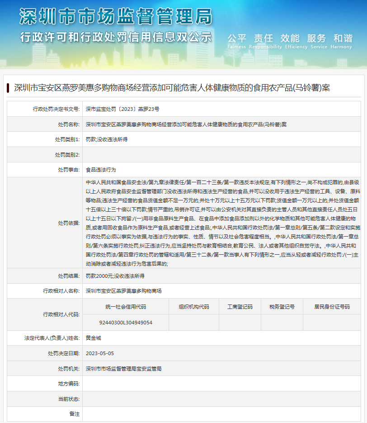
Task: Click the 税务登记号 column header
Action: (282, 307)
